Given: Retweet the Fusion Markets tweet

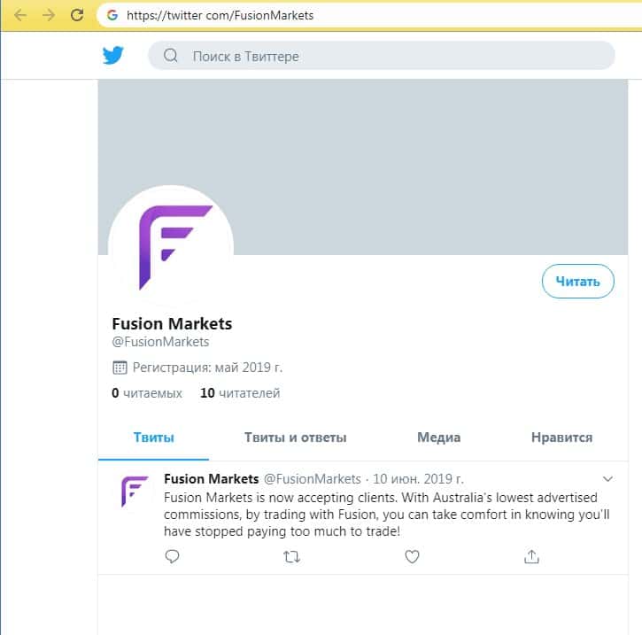Looking at the screenshot, I should pos(291,556).
